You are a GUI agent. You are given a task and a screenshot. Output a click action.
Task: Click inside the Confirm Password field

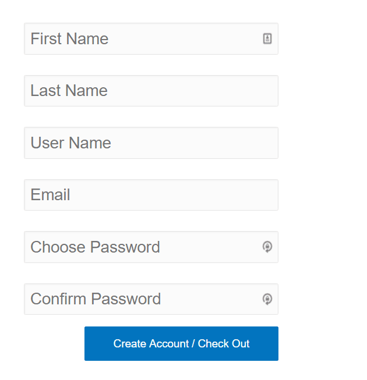(x=151, y=299)
